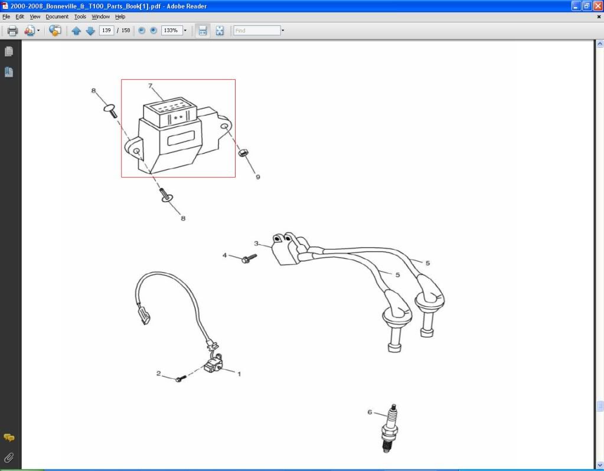Open the Document menu
604x471 pixels.
coord(57,17)
